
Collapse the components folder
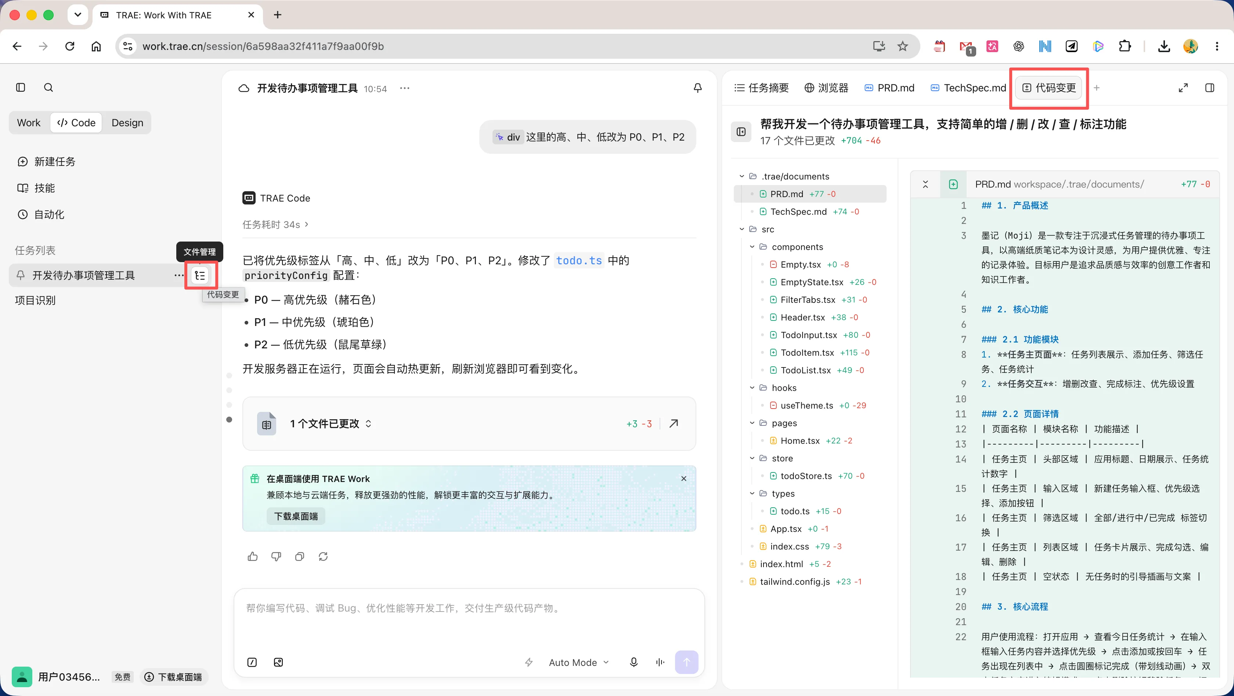point(752,247)
